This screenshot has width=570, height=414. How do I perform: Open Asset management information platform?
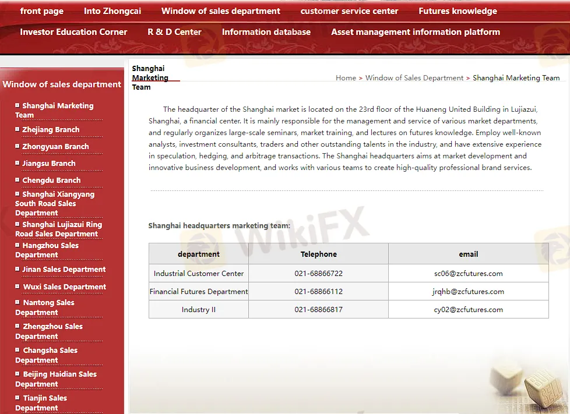415,32
